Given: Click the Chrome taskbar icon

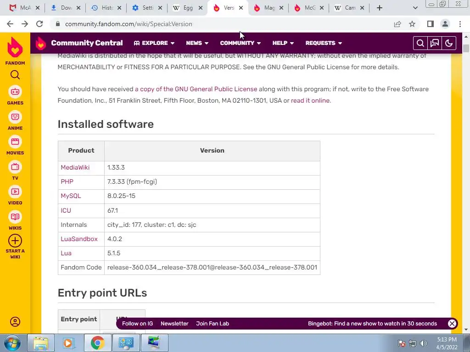Looking at the screenshot, I should (x=98, y=343).
